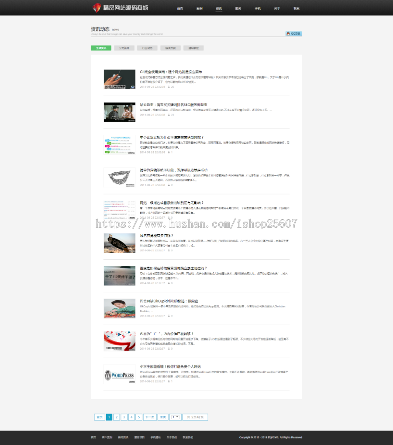
Task: Open the colorful list thumbnail of 中小企业 article
Action: (119, 145)
